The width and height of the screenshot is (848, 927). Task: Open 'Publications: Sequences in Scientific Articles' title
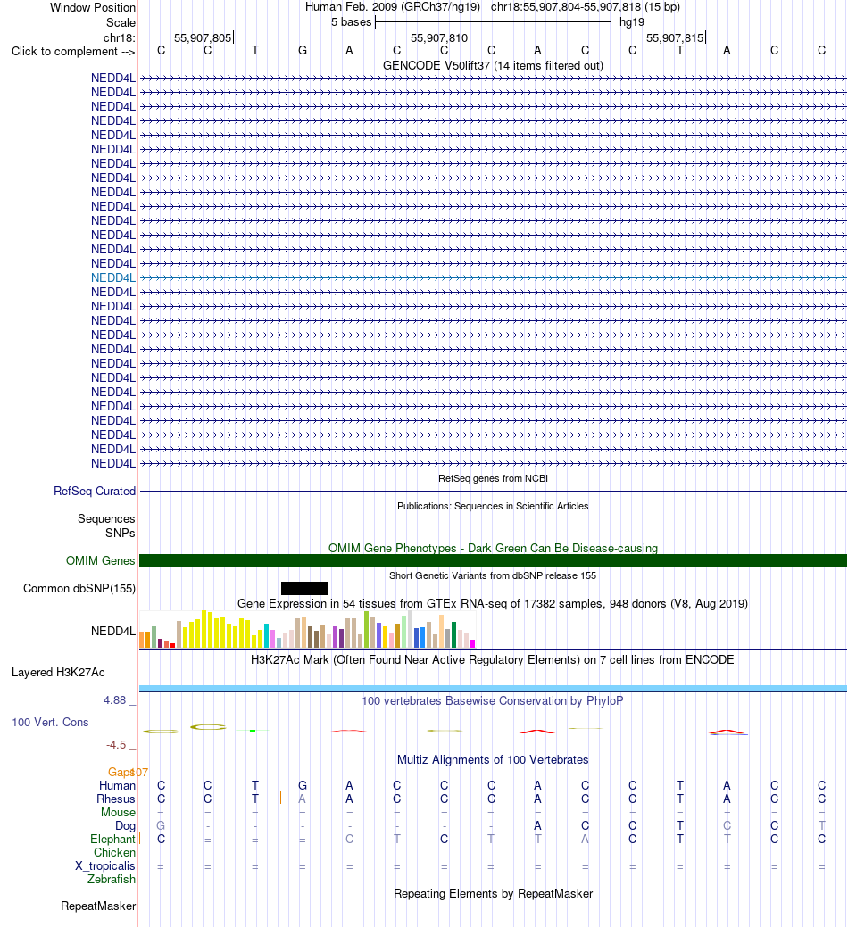tap(493, 506)
